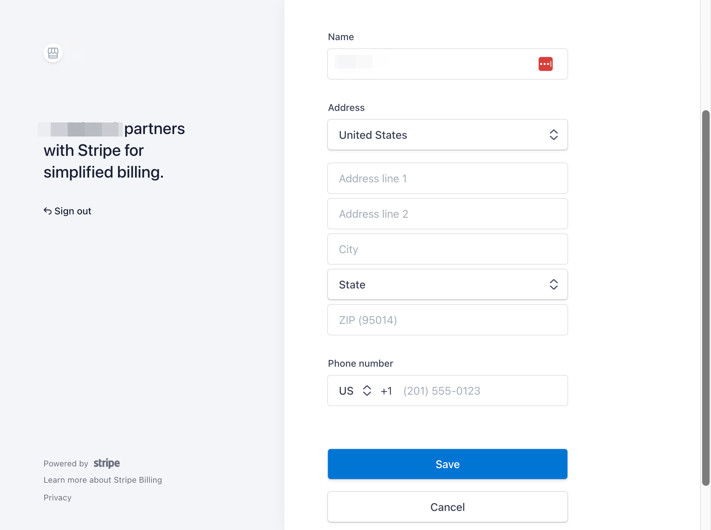Click the Address line 2 field
The width and height of the screenshot is (711, 530).
click(447, 214)
